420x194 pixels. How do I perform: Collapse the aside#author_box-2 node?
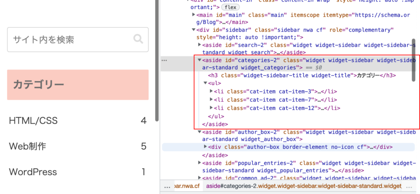point(200,132)
